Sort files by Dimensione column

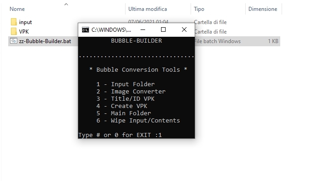[262, 9]
